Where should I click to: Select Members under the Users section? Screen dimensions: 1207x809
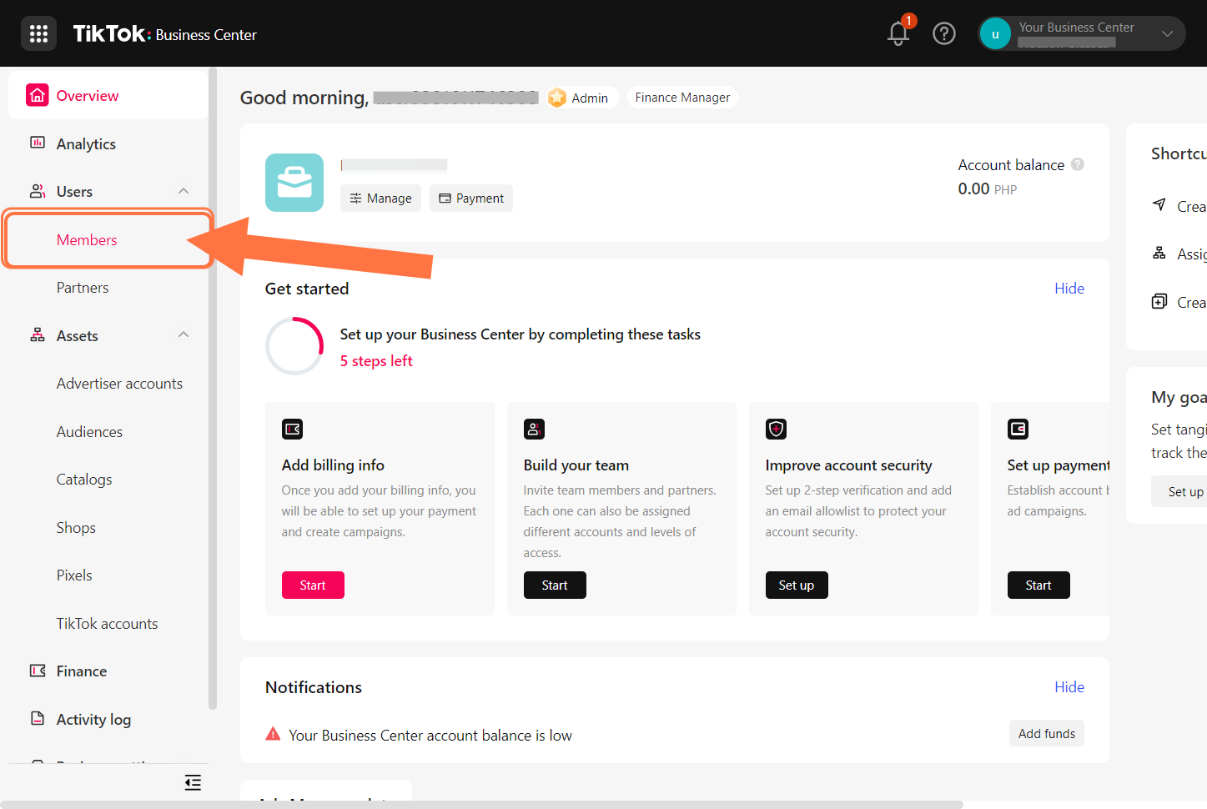click(86, 239)
